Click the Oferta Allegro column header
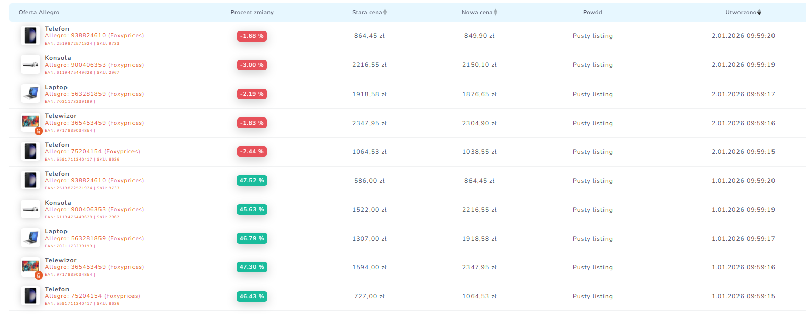806x315 pixels. 39,12
